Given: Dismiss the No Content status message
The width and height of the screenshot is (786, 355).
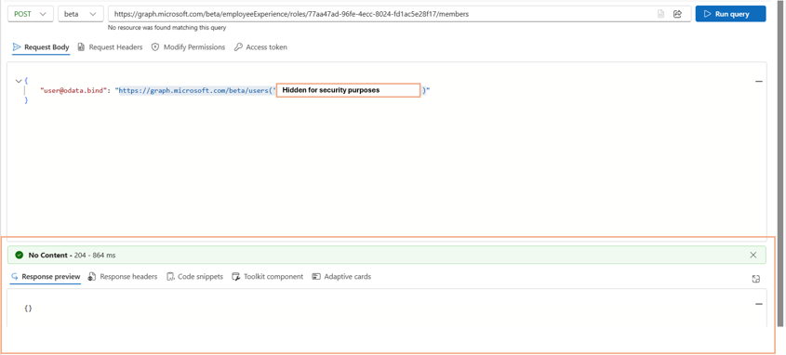Looking at the screenshot, I should click(753, 255).
